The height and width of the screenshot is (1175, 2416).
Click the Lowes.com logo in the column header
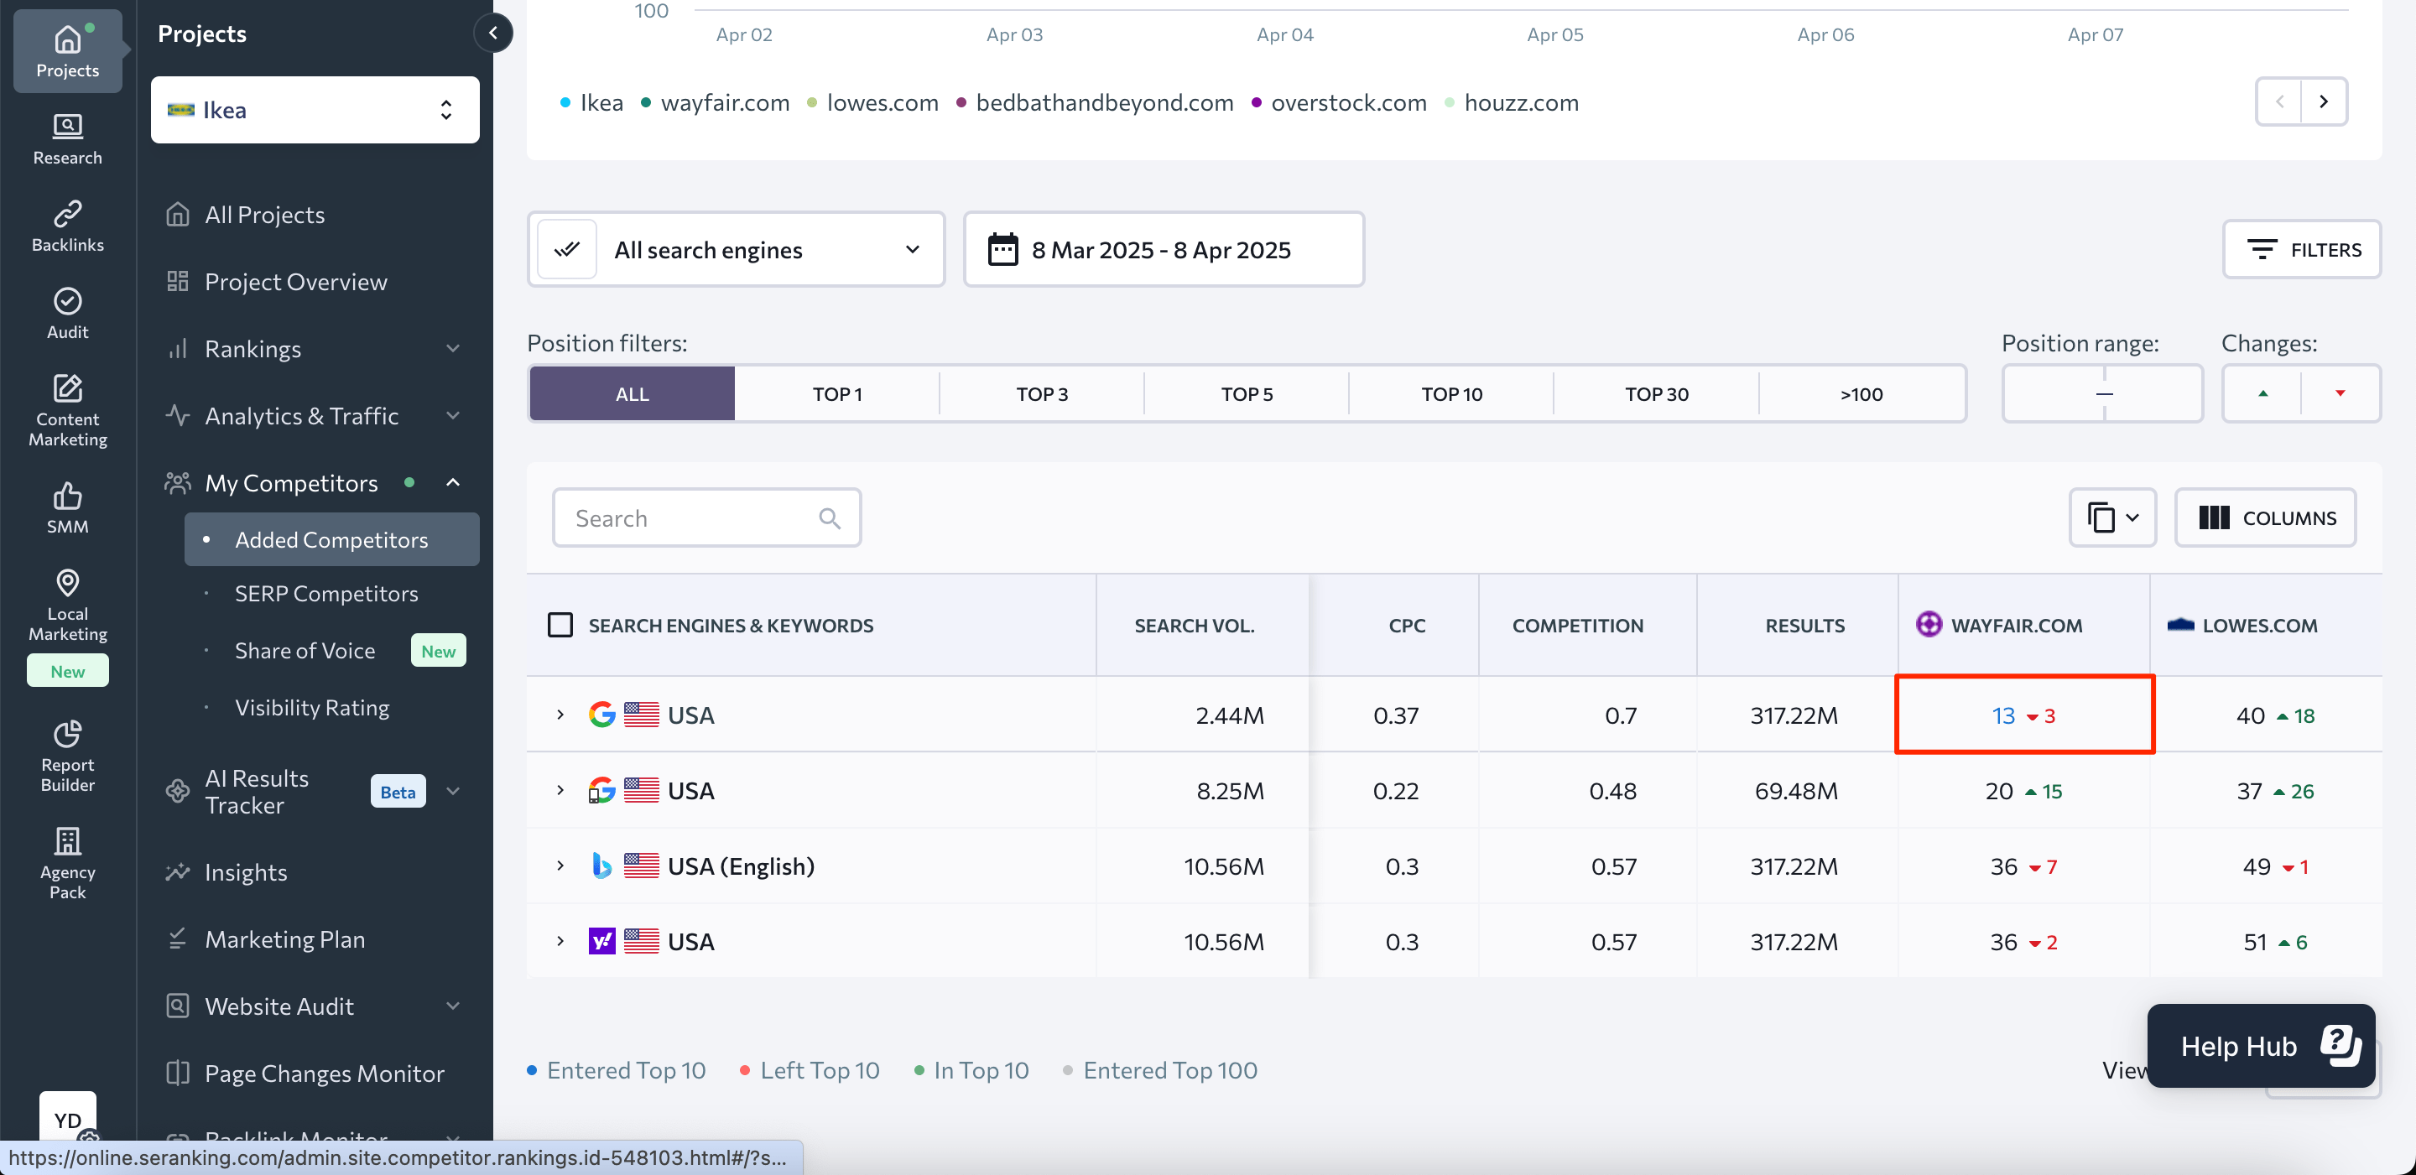tap(2179, 625)
